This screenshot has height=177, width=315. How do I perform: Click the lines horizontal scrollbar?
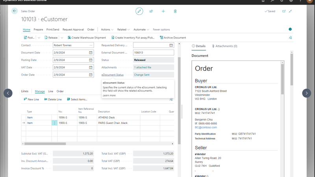45,144
